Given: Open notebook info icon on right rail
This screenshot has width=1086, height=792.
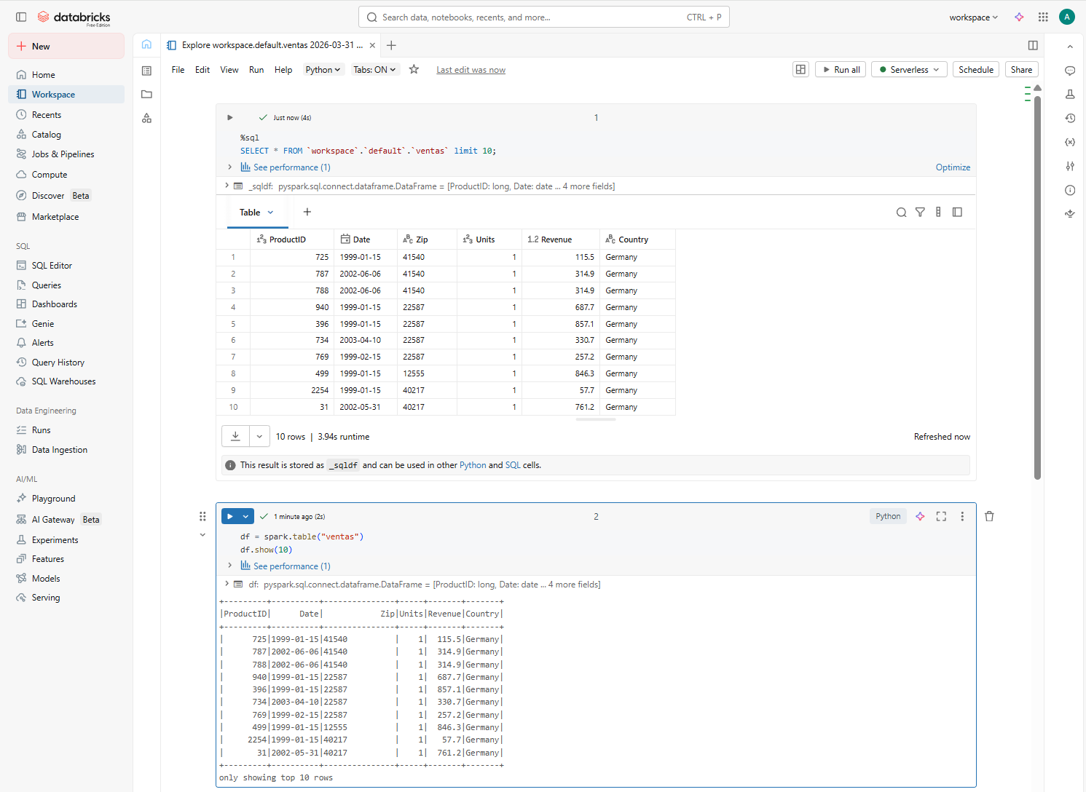Looking at the screenshot, I should [1070, 190].
